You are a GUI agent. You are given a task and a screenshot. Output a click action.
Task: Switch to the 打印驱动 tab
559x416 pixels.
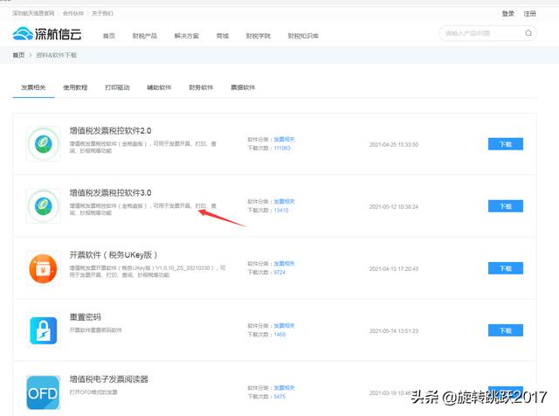point(117,87)
